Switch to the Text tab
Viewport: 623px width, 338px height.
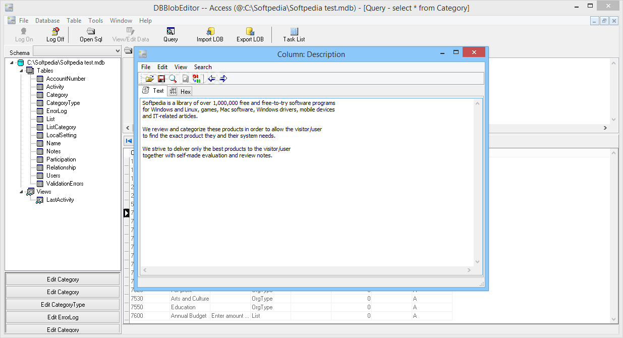tap(153, 91)
